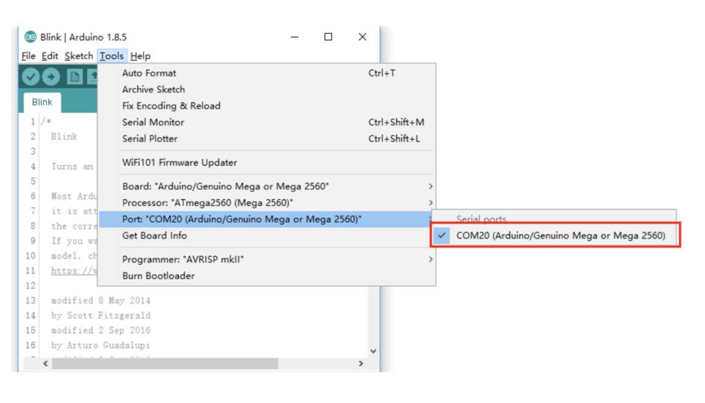Click the New sketch toolbar icon
The width and height of the screenshot is (705, 403).
click(x=74, y=77)
